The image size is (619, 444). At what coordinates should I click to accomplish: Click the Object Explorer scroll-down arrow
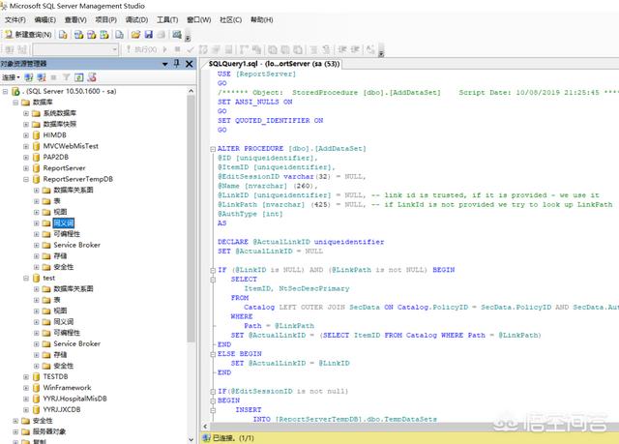[192, 439]
